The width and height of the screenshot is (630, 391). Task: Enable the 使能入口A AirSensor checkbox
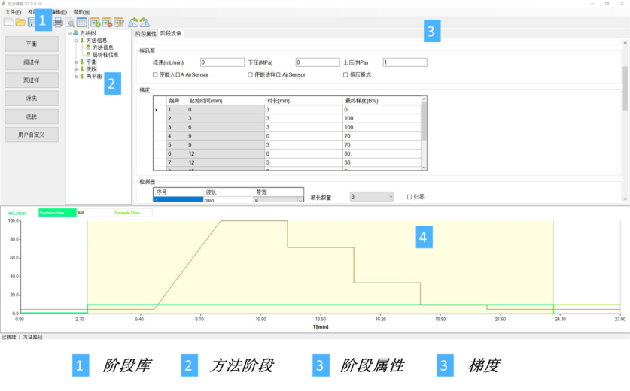(155, 75)
